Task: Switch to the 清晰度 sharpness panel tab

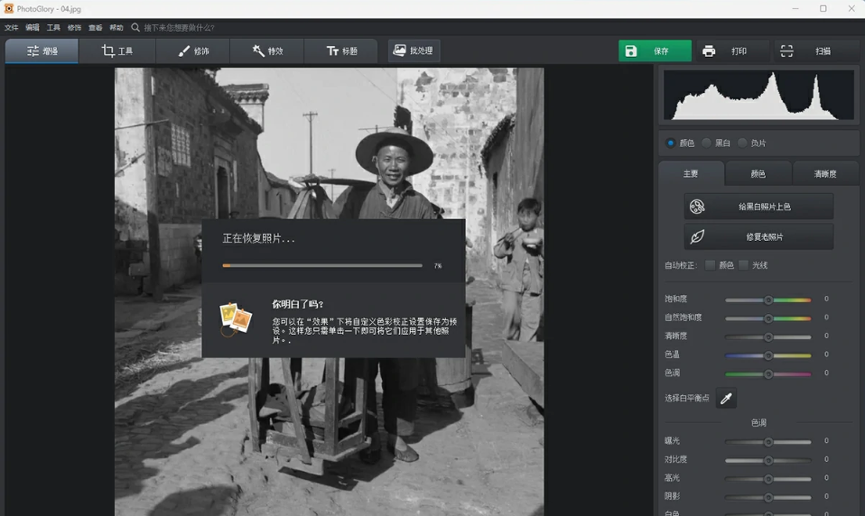Action: pyautogui.click(x=824, y=173)
